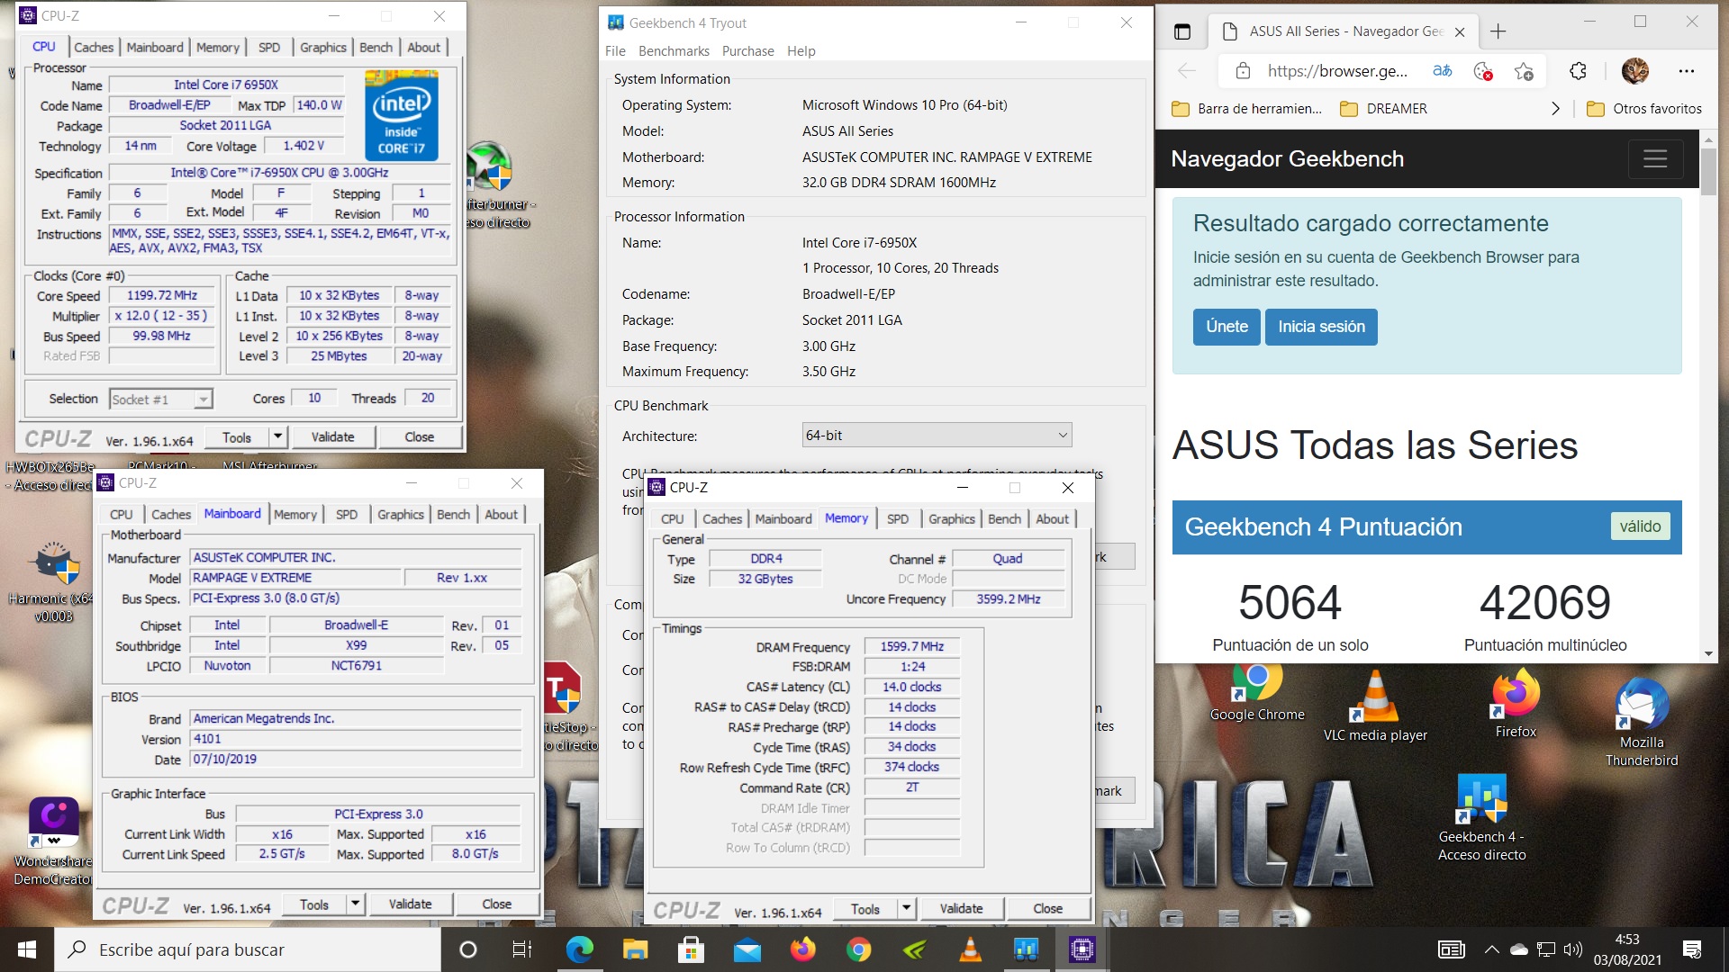
Task: Open notification center in taskbar
Action: [x=1692, y=949]
